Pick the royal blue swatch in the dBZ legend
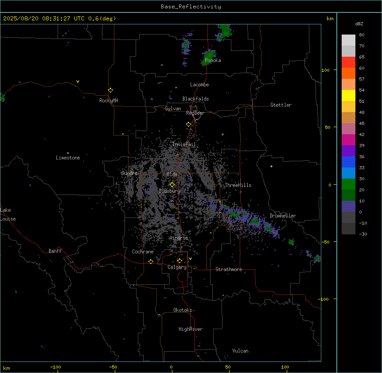The height and width of the screenshot is (373, 382). (x=348, y=162)
